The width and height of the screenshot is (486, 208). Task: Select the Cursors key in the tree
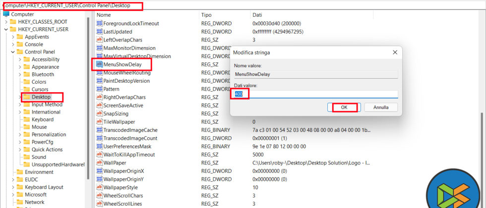click(40, 90)
